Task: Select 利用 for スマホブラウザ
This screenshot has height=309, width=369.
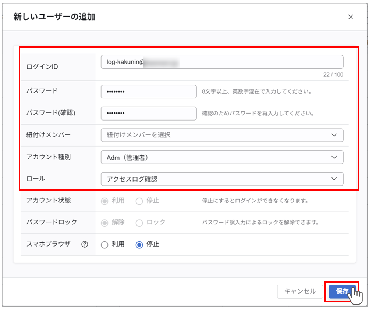Action: coord(104,245)
